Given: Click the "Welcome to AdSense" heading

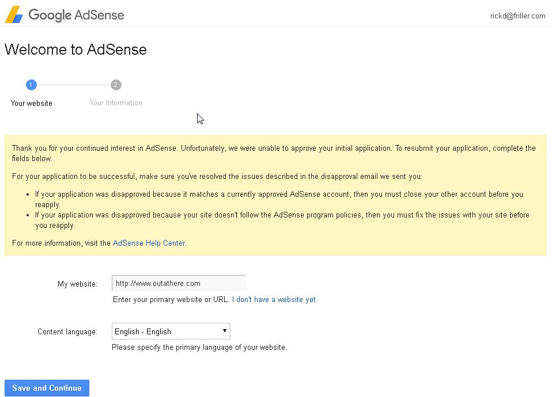Looking at the screenshot, I should (75, 49).
